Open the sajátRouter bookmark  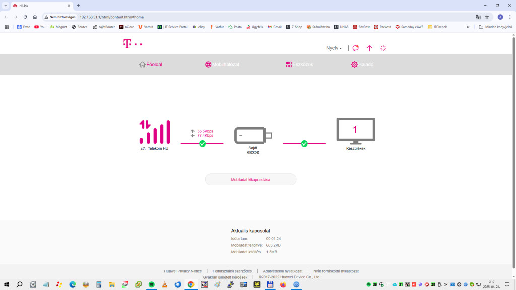104,27
